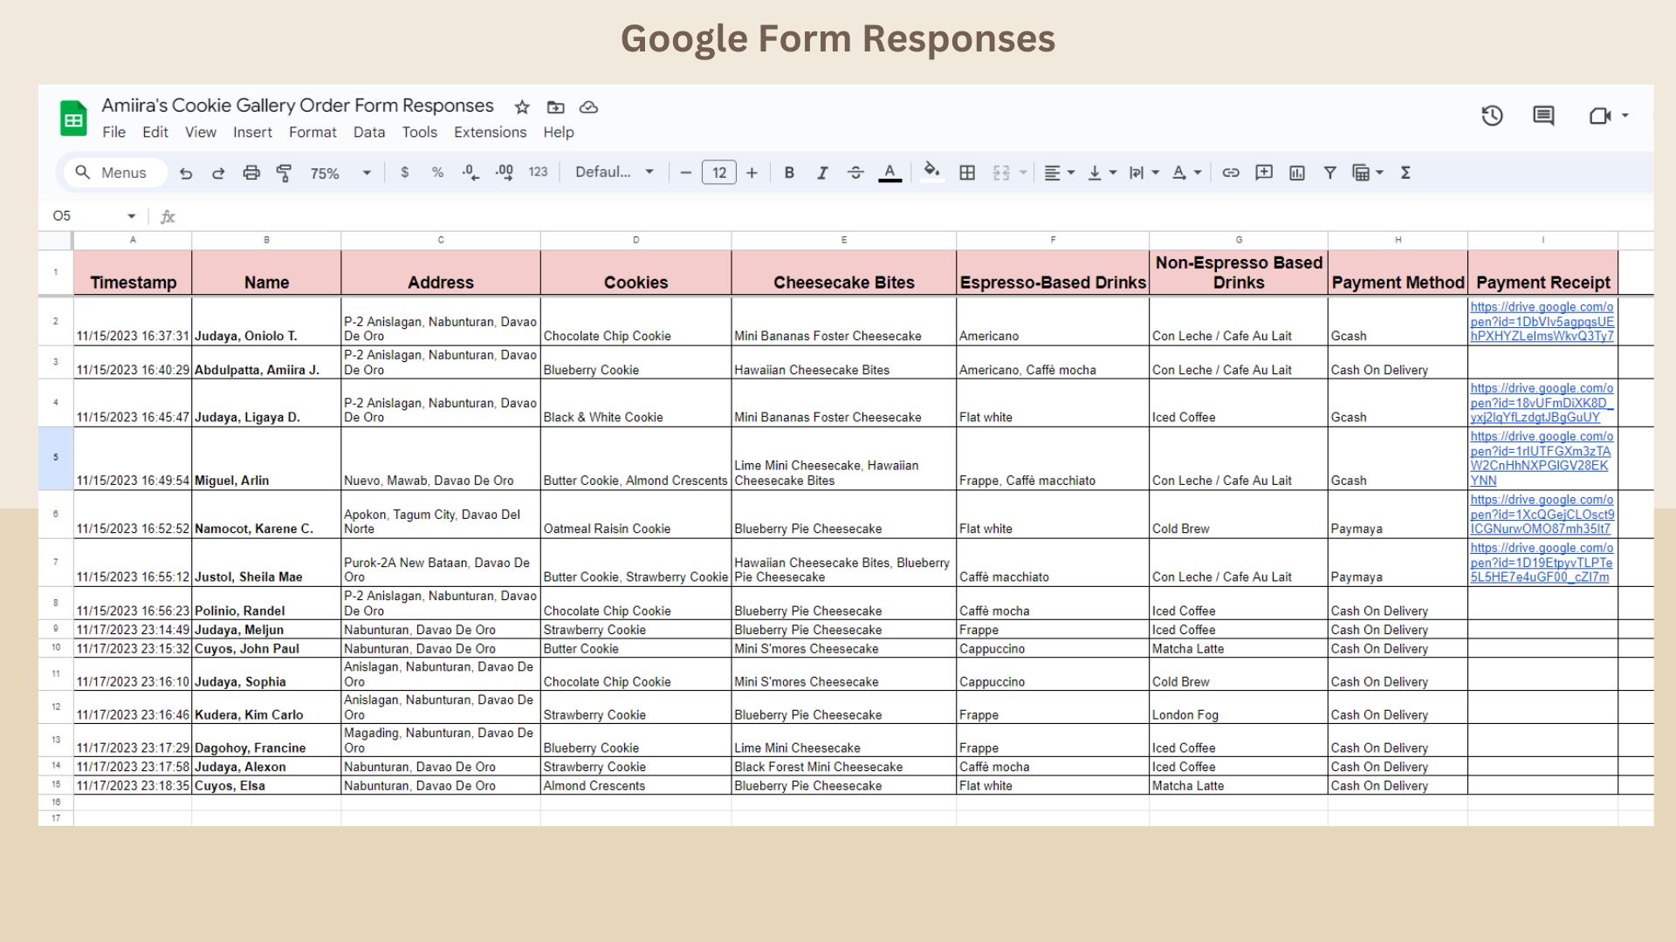Open the Format menu
1676x942 pixels.
(313, 133)
